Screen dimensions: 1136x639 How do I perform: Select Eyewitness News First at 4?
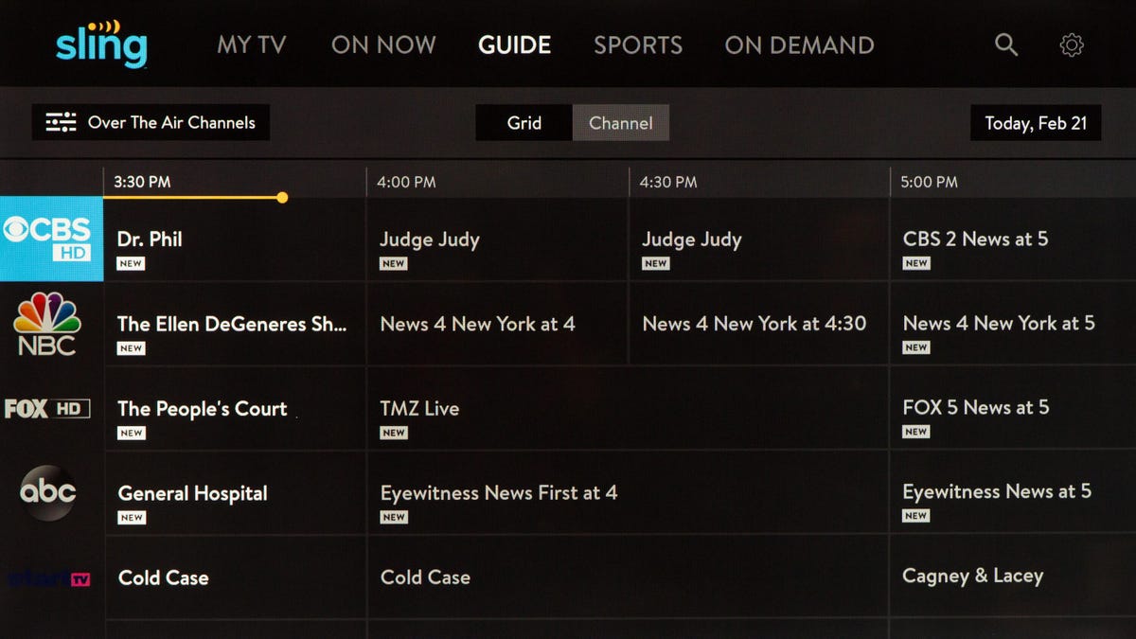(x=629, y=493)
